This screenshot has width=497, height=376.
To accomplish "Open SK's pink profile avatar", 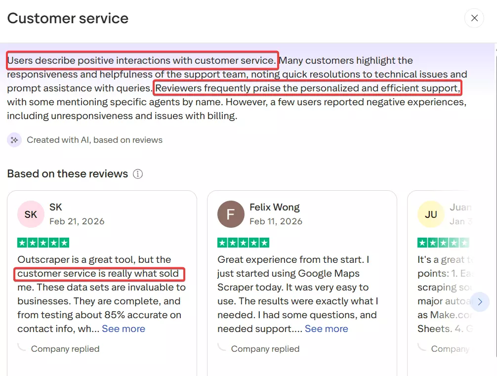I will coord(31,214).
